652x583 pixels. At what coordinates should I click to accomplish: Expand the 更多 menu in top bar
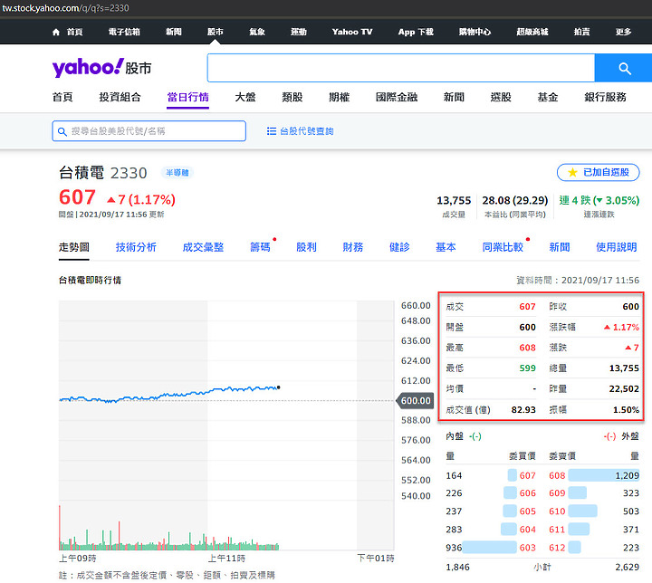point(623,32)
